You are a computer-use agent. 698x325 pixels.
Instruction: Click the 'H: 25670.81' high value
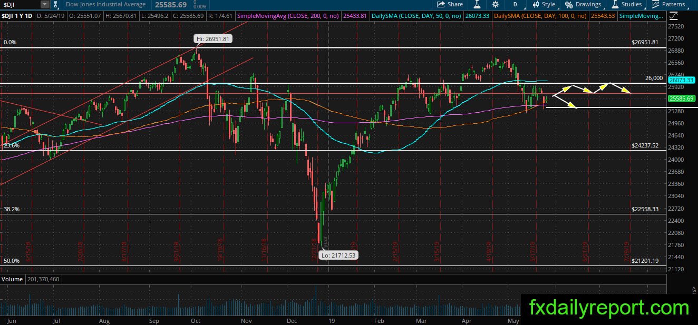pyautogui.click(x=122, y=16)
